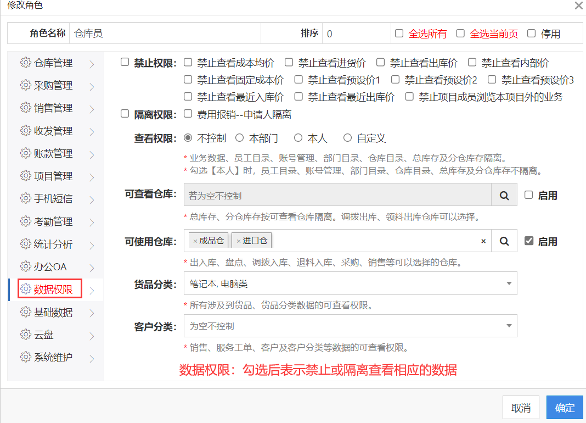Remove the 进口仓 tag via its x
This screenshot has height=423, width=586.
(239, 242)
